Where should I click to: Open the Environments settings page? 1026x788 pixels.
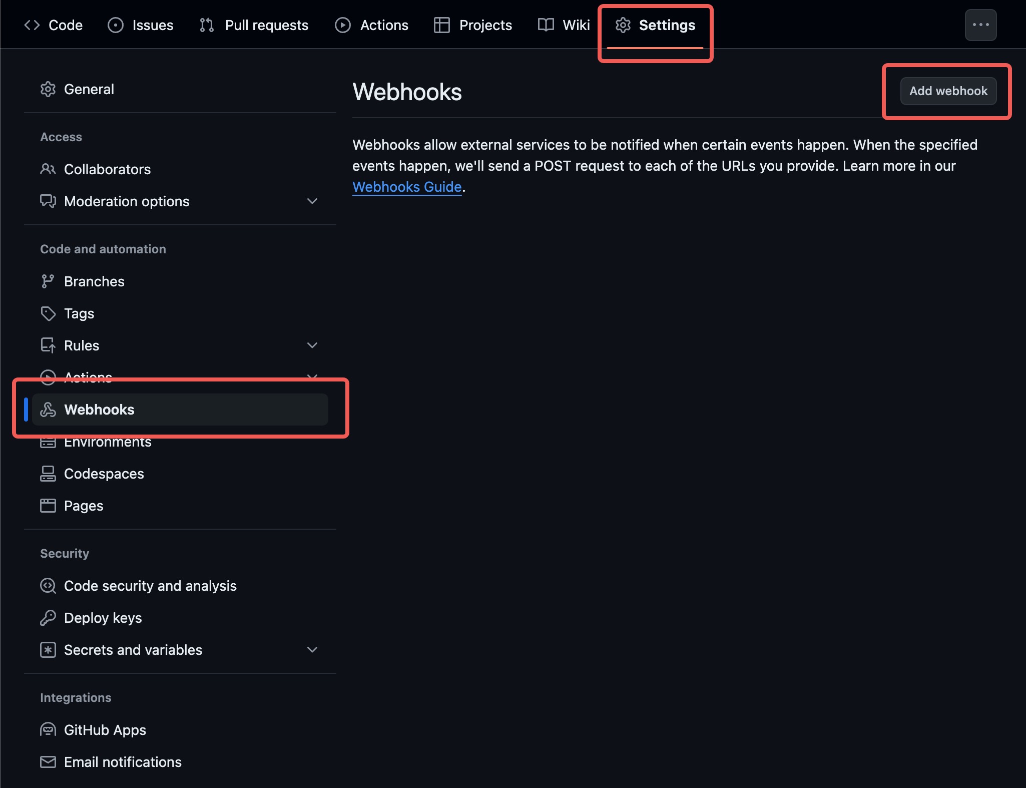[x=180, y=443]
